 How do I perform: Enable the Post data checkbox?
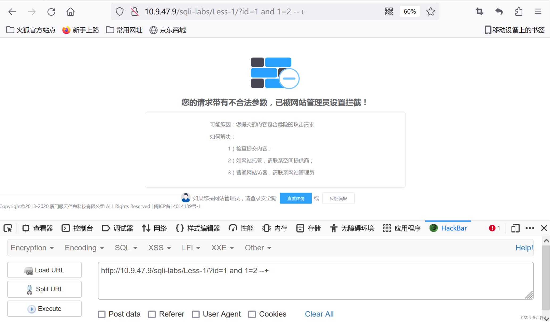click(102, 314)
